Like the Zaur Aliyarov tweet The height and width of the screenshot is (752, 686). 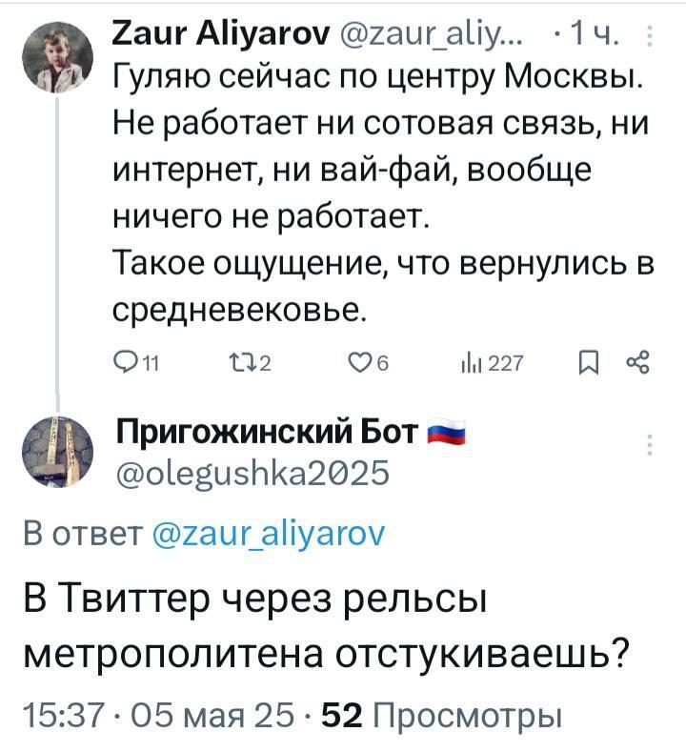357,359
